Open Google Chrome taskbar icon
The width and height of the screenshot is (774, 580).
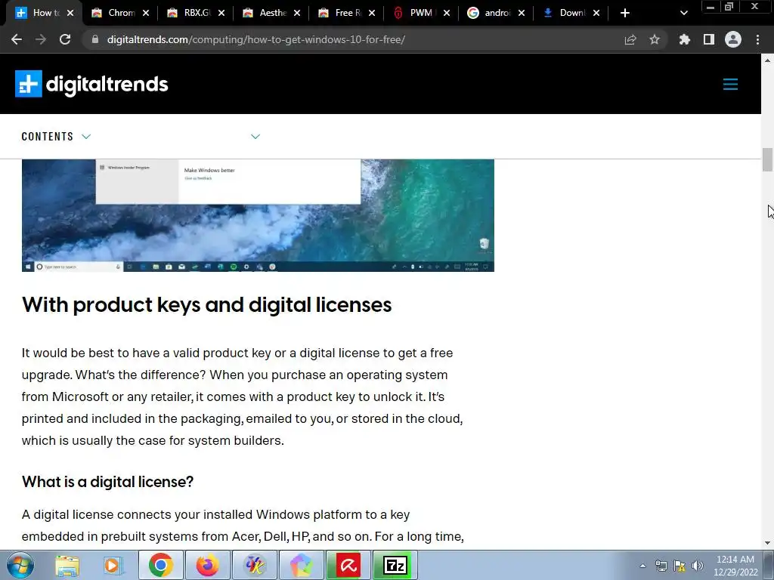click(x=160, y=565)
